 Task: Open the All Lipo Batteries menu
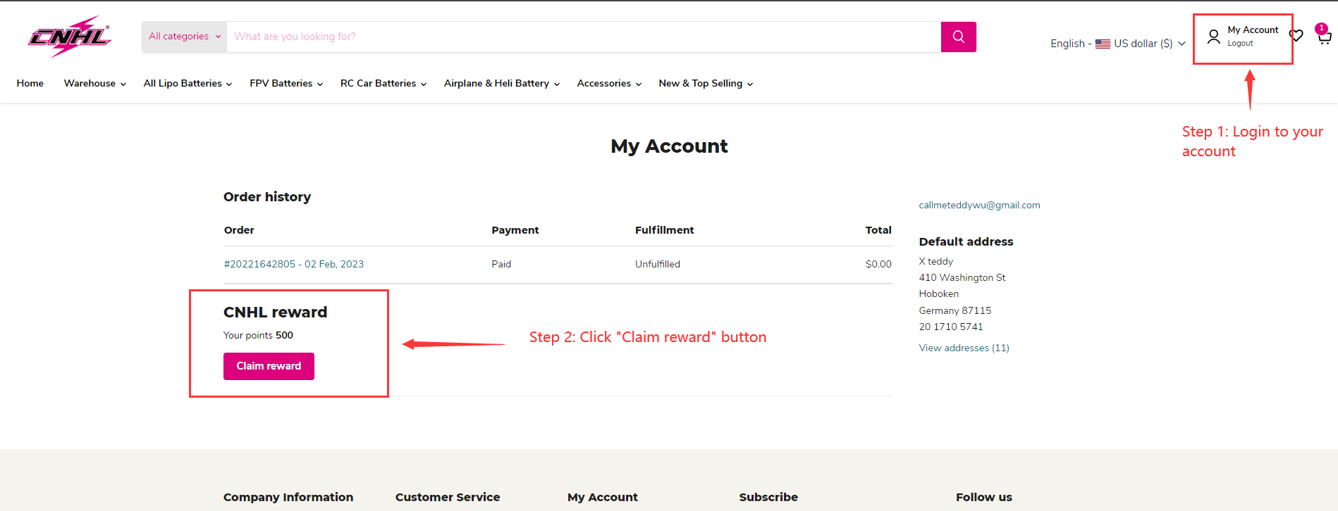tap(188, 84)
